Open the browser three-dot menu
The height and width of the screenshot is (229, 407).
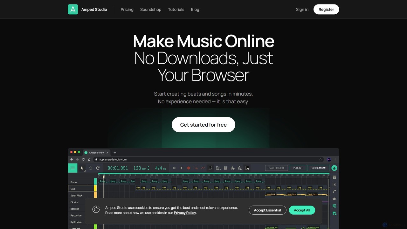[335, 159]
